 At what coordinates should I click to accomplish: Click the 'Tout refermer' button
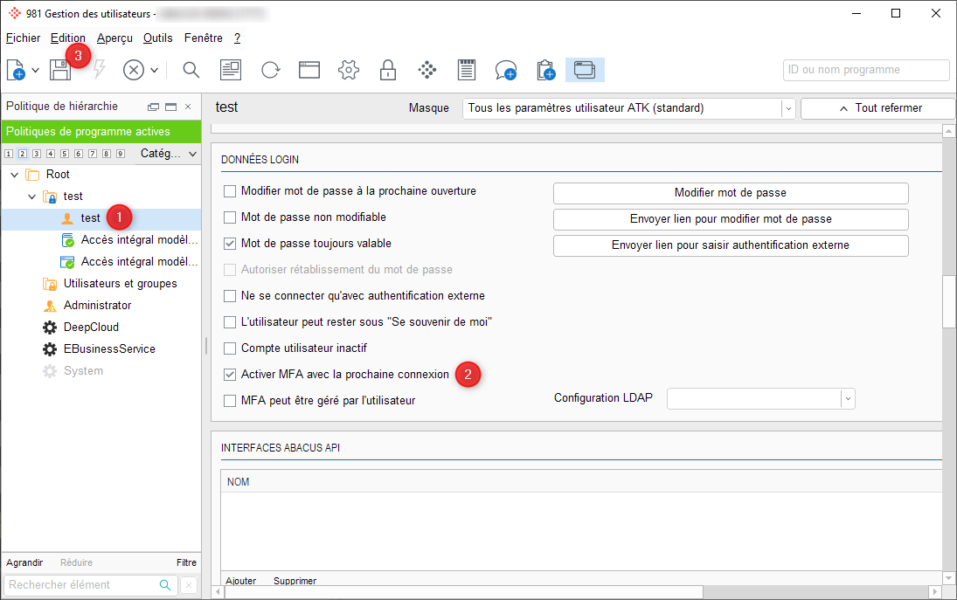click(x=877, y=108)
